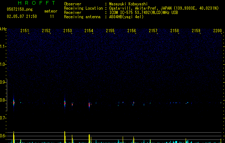Screen dimensions: 225x143
Task: Click the observer name Masayuki Kobayashi
Action: [128, 4]
